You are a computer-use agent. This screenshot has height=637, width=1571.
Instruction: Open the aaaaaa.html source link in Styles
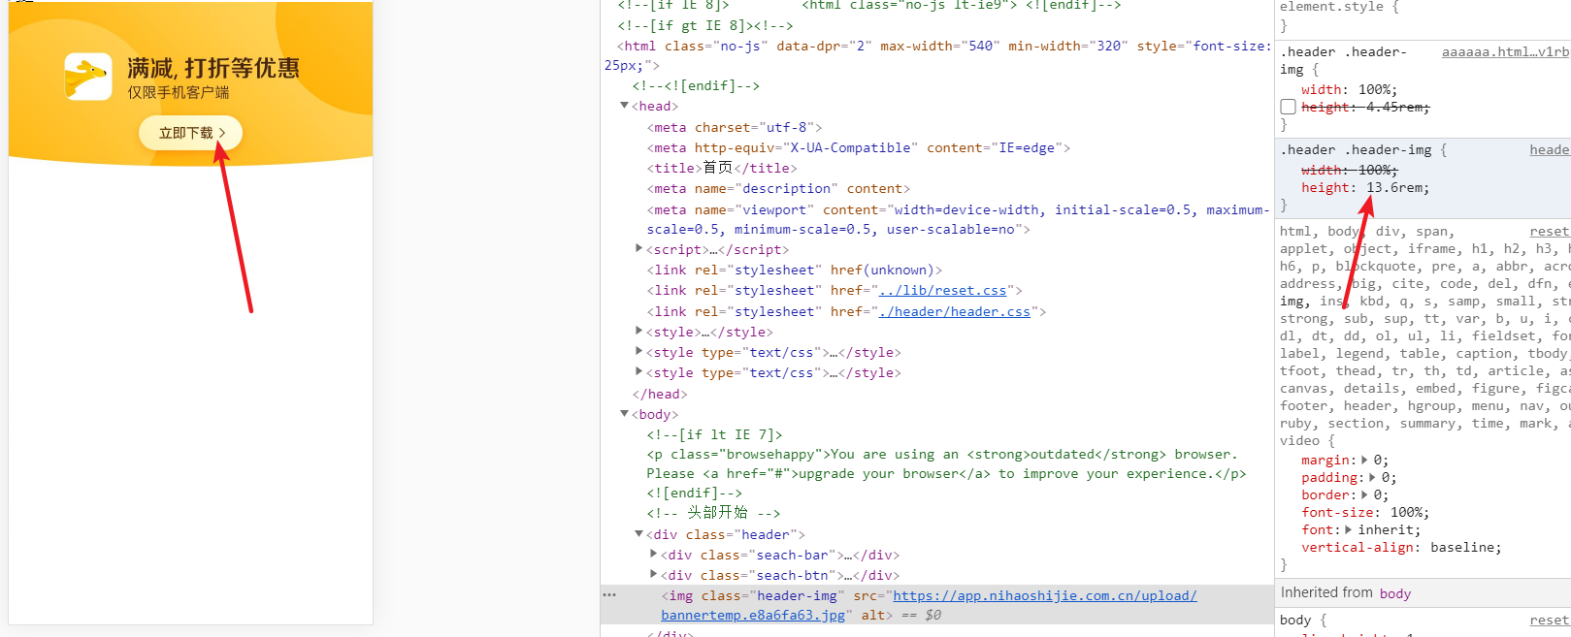(x=1505, y=52)
